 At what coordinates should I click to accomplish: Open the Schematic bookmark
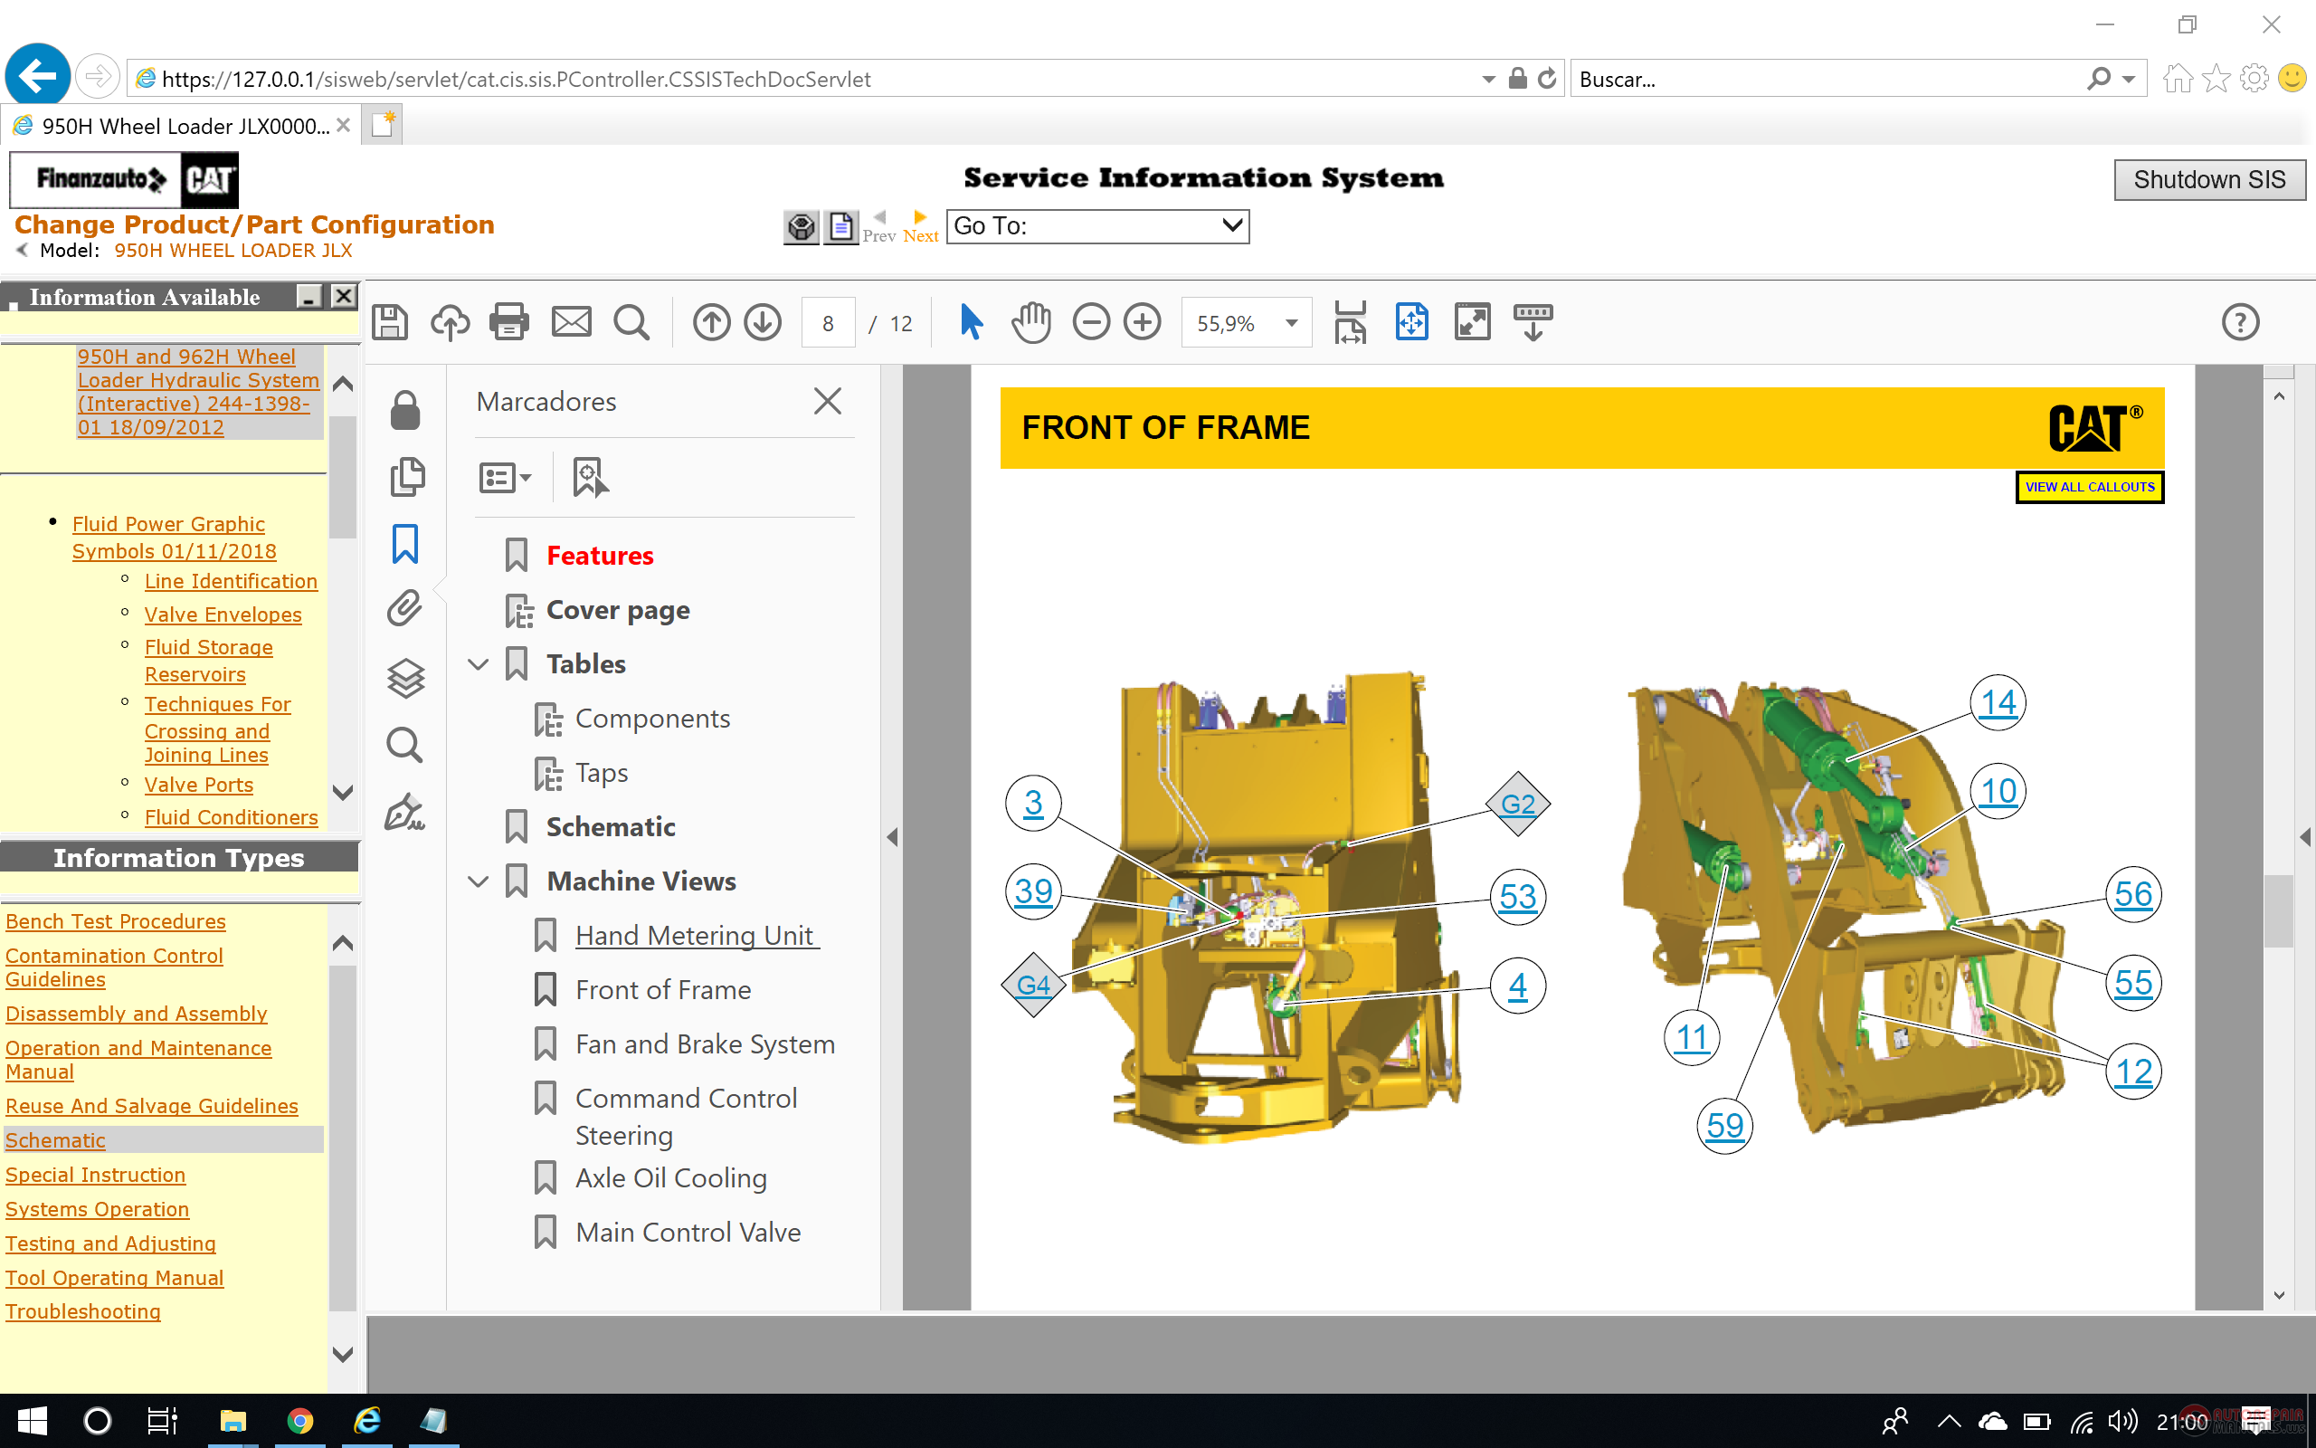pyautogui.click(x=611, y=826)
